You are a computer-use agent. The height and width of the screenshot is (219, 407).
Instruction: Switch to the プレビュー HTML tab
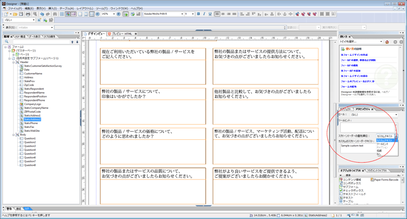pos(122,34)
